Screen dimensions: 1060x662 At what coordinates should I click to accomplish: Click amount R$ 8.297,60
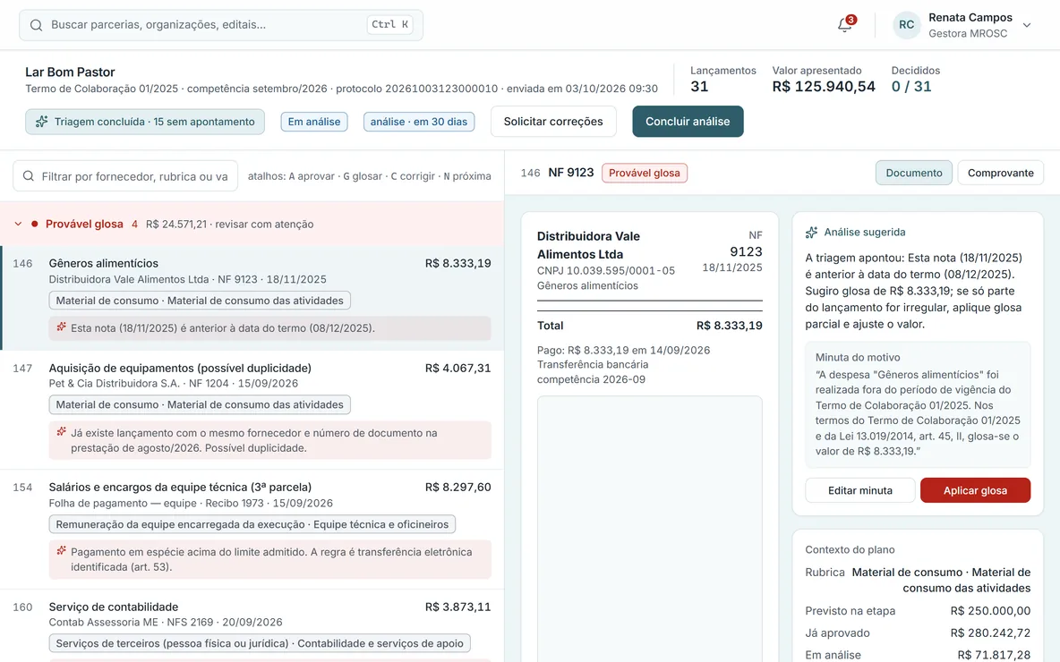point(457,487)
